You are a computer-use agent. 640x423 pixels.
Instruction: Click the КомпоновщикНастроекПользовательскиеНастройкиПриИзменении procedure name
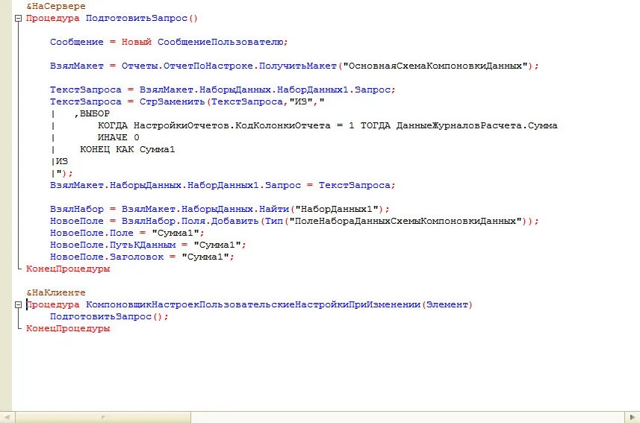[253, 304]
